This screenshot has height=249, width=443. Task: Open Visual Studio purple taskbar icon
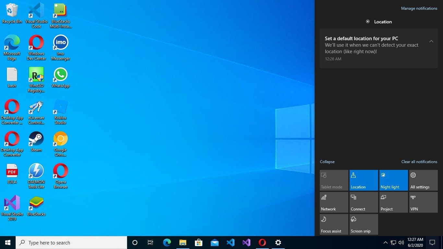coord(246,243)
